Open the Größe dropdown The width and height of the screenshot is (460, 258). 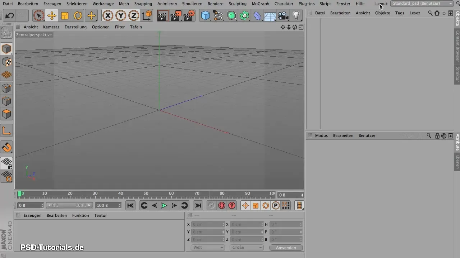pyautogui.click(x=247, y=248)
